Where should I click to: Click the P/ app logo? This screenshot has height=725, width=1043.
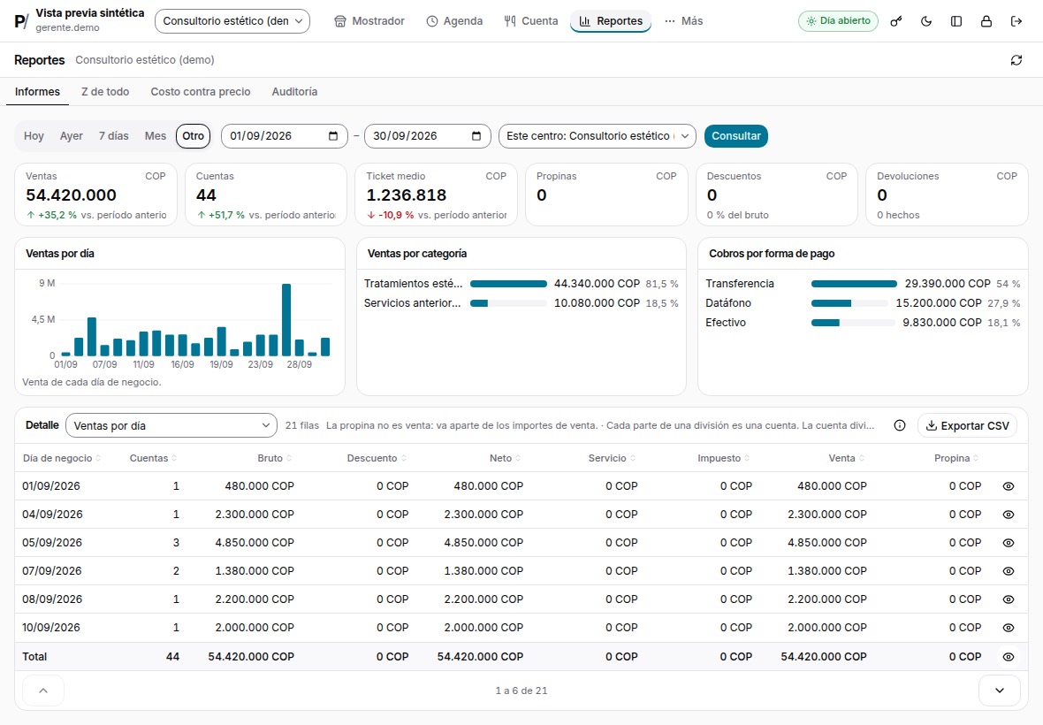pyautogui.click(x=21, y=21)
